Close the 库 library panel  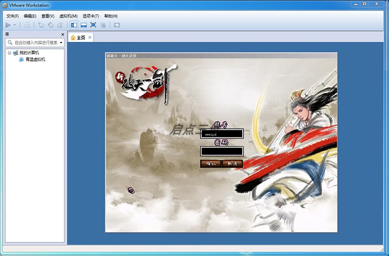click(x=63, y=34)
